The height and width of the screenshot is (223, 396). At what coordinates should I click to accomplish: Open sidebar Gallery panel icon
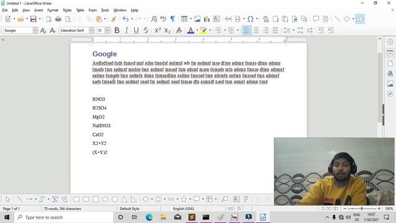[x=390, y=84]
